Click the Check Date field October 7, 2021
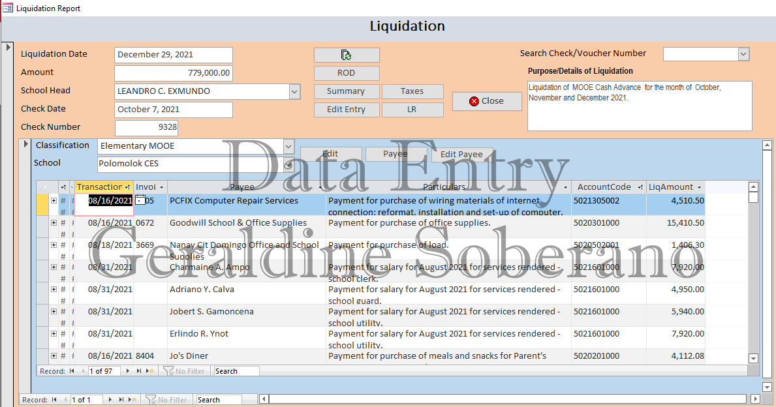This screenshot has width=776, height=407. (173, 110)
